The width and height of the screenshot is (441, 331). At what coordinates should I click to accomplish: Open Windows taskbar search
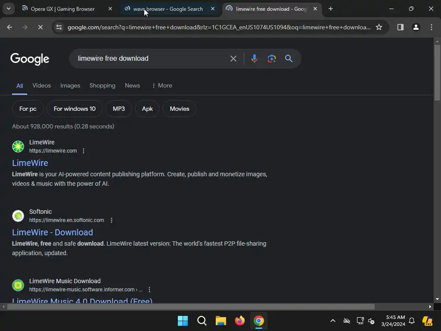202,321
